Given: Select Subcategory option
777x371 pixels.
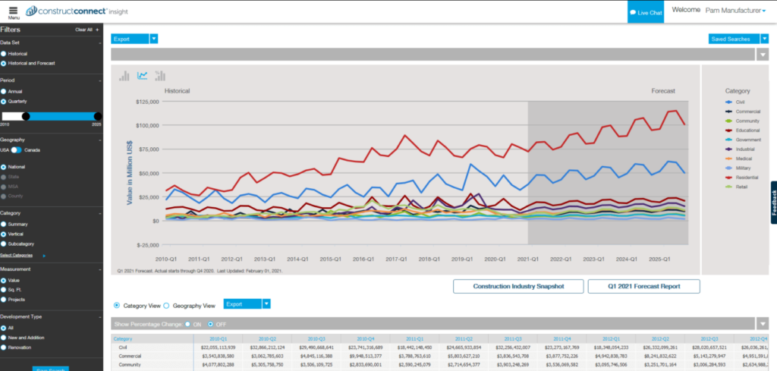Looking at the screenshot, I should tap(4, 244).
